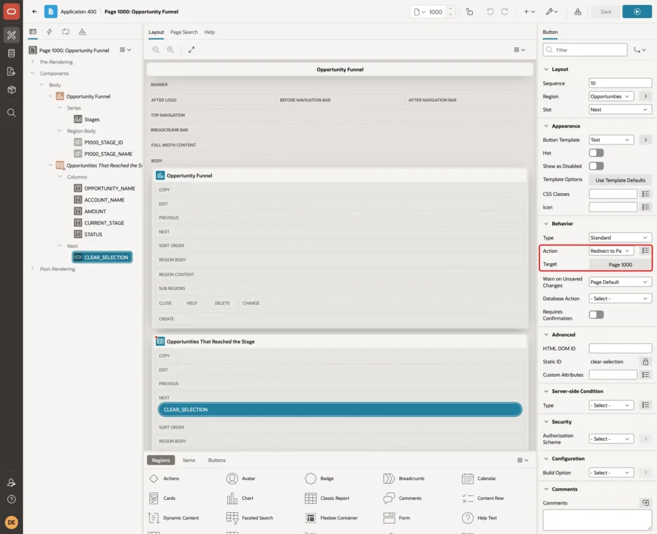The width and height of the screenshot is (657, 534).
Task: Select the Help tab
Action: coord(209,32)
